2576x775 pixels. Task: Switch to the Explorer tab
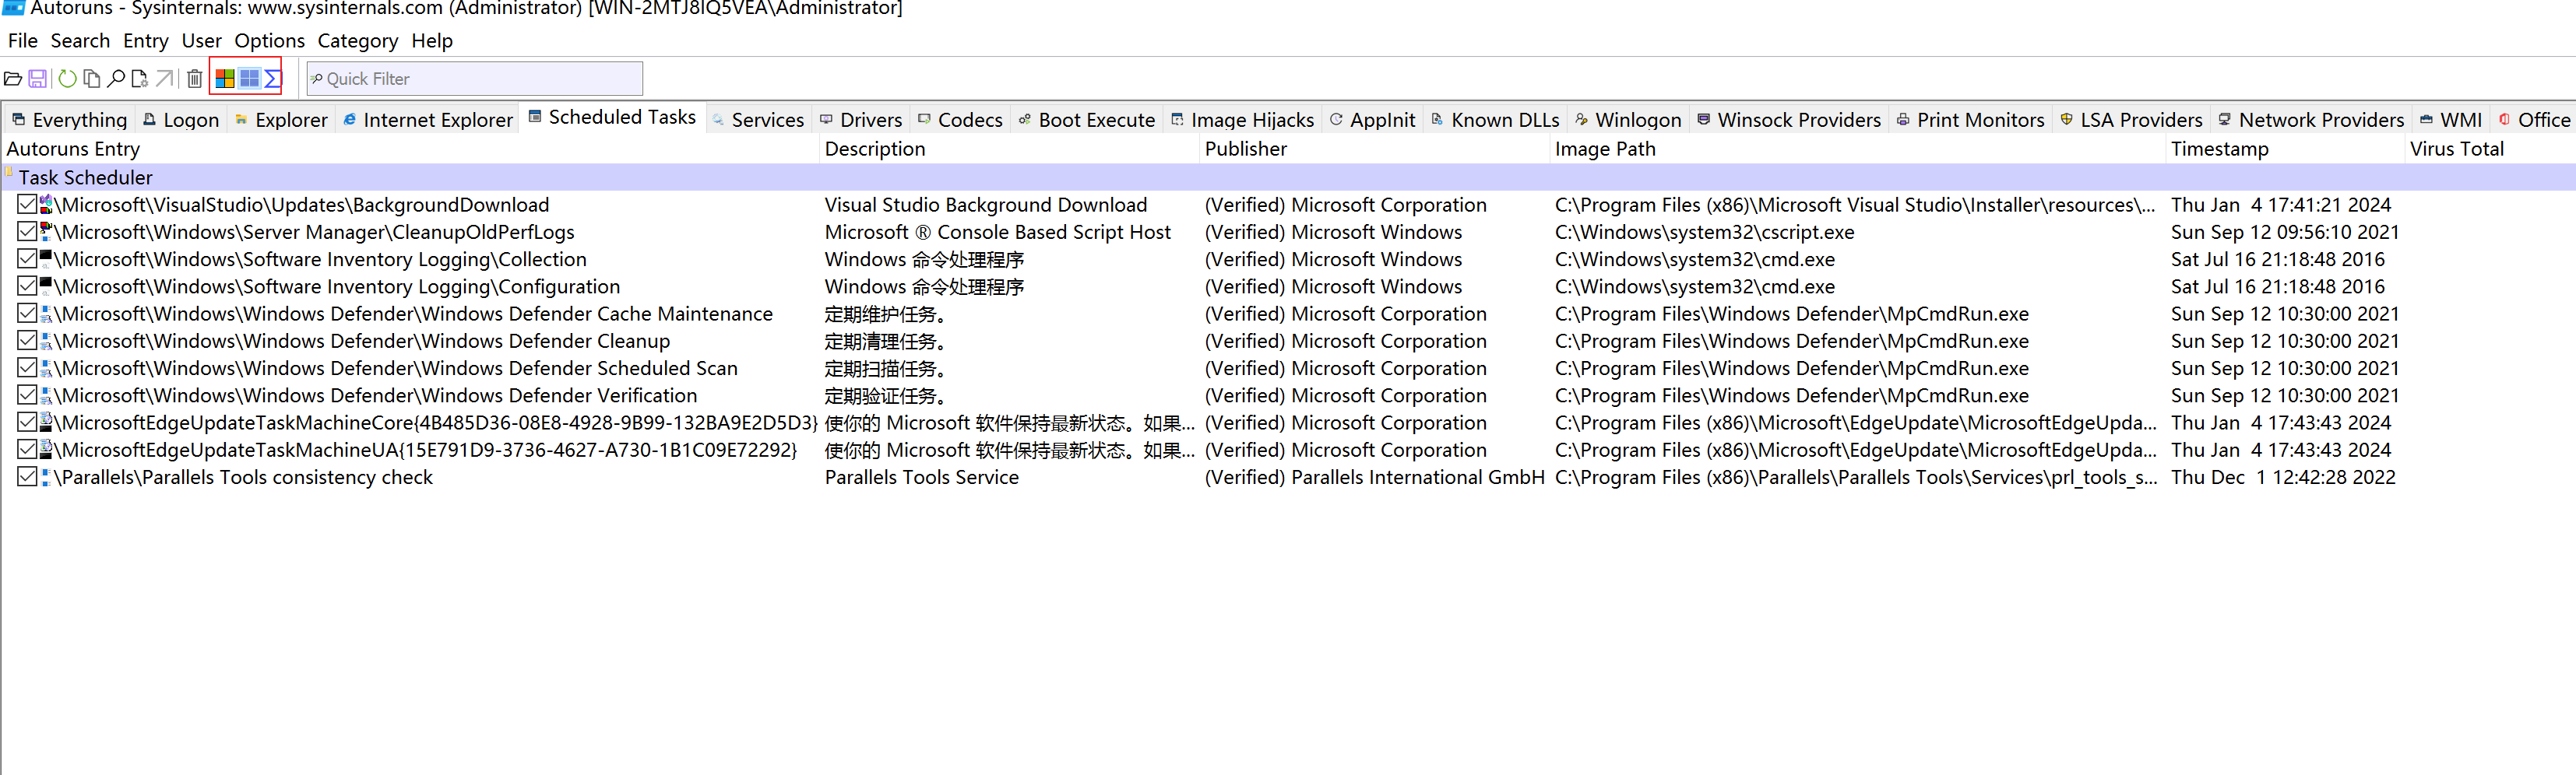[281, 120]
